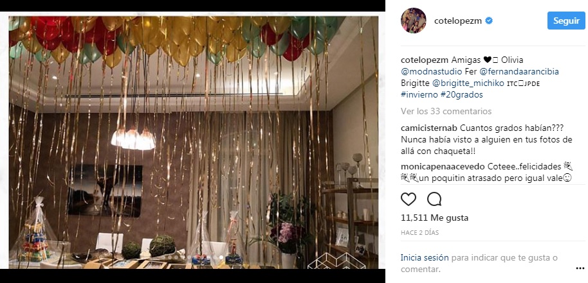Browse the #20grados hashtag
Viewport: 588px width, 283px height.
461,94
